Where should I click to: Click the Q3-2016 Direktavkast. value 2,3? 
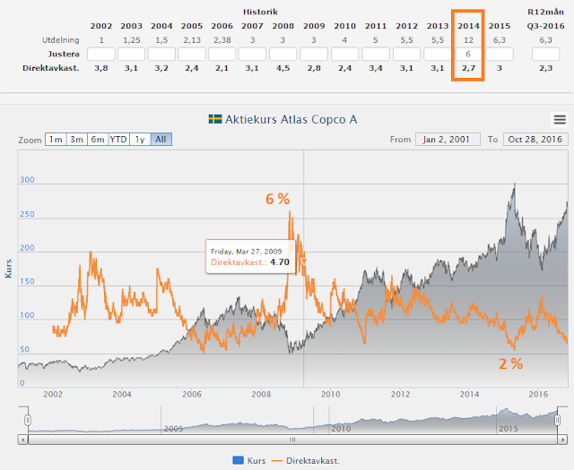point(546,68)
